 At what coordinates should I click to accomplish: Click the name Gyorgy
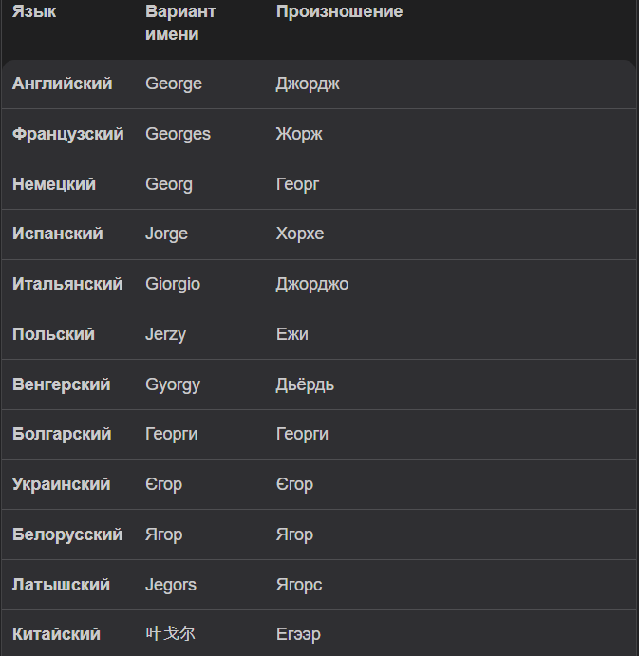point(173,384)
